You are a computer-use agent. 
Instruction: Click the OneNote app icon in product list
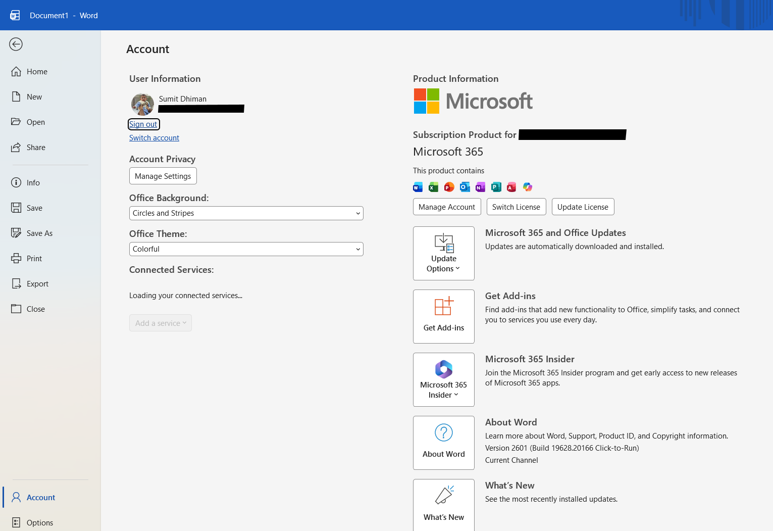click(480, 187)
